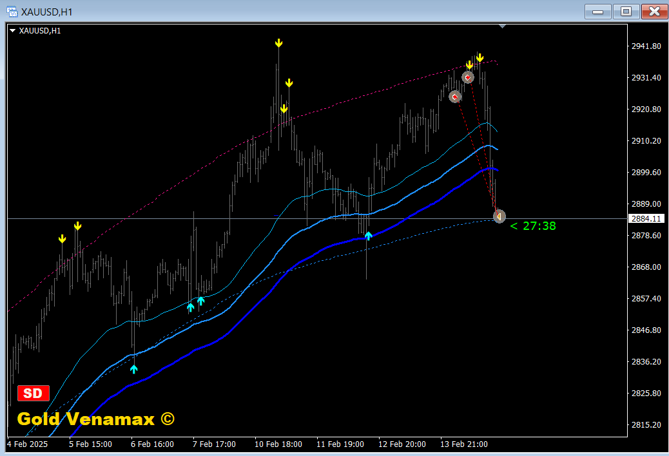Select the upper gray sell-entry circle near 2931.40
This screenshot has width=669, height=456.
click(468, 77)
